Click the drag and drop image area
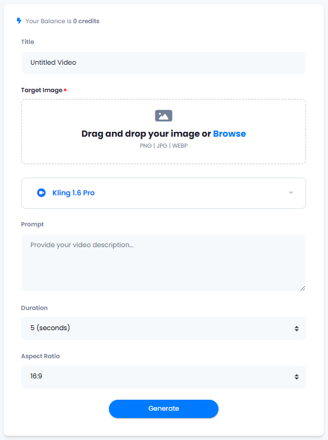The width and height of the screenshot is (328, 440). coord(164,131)
